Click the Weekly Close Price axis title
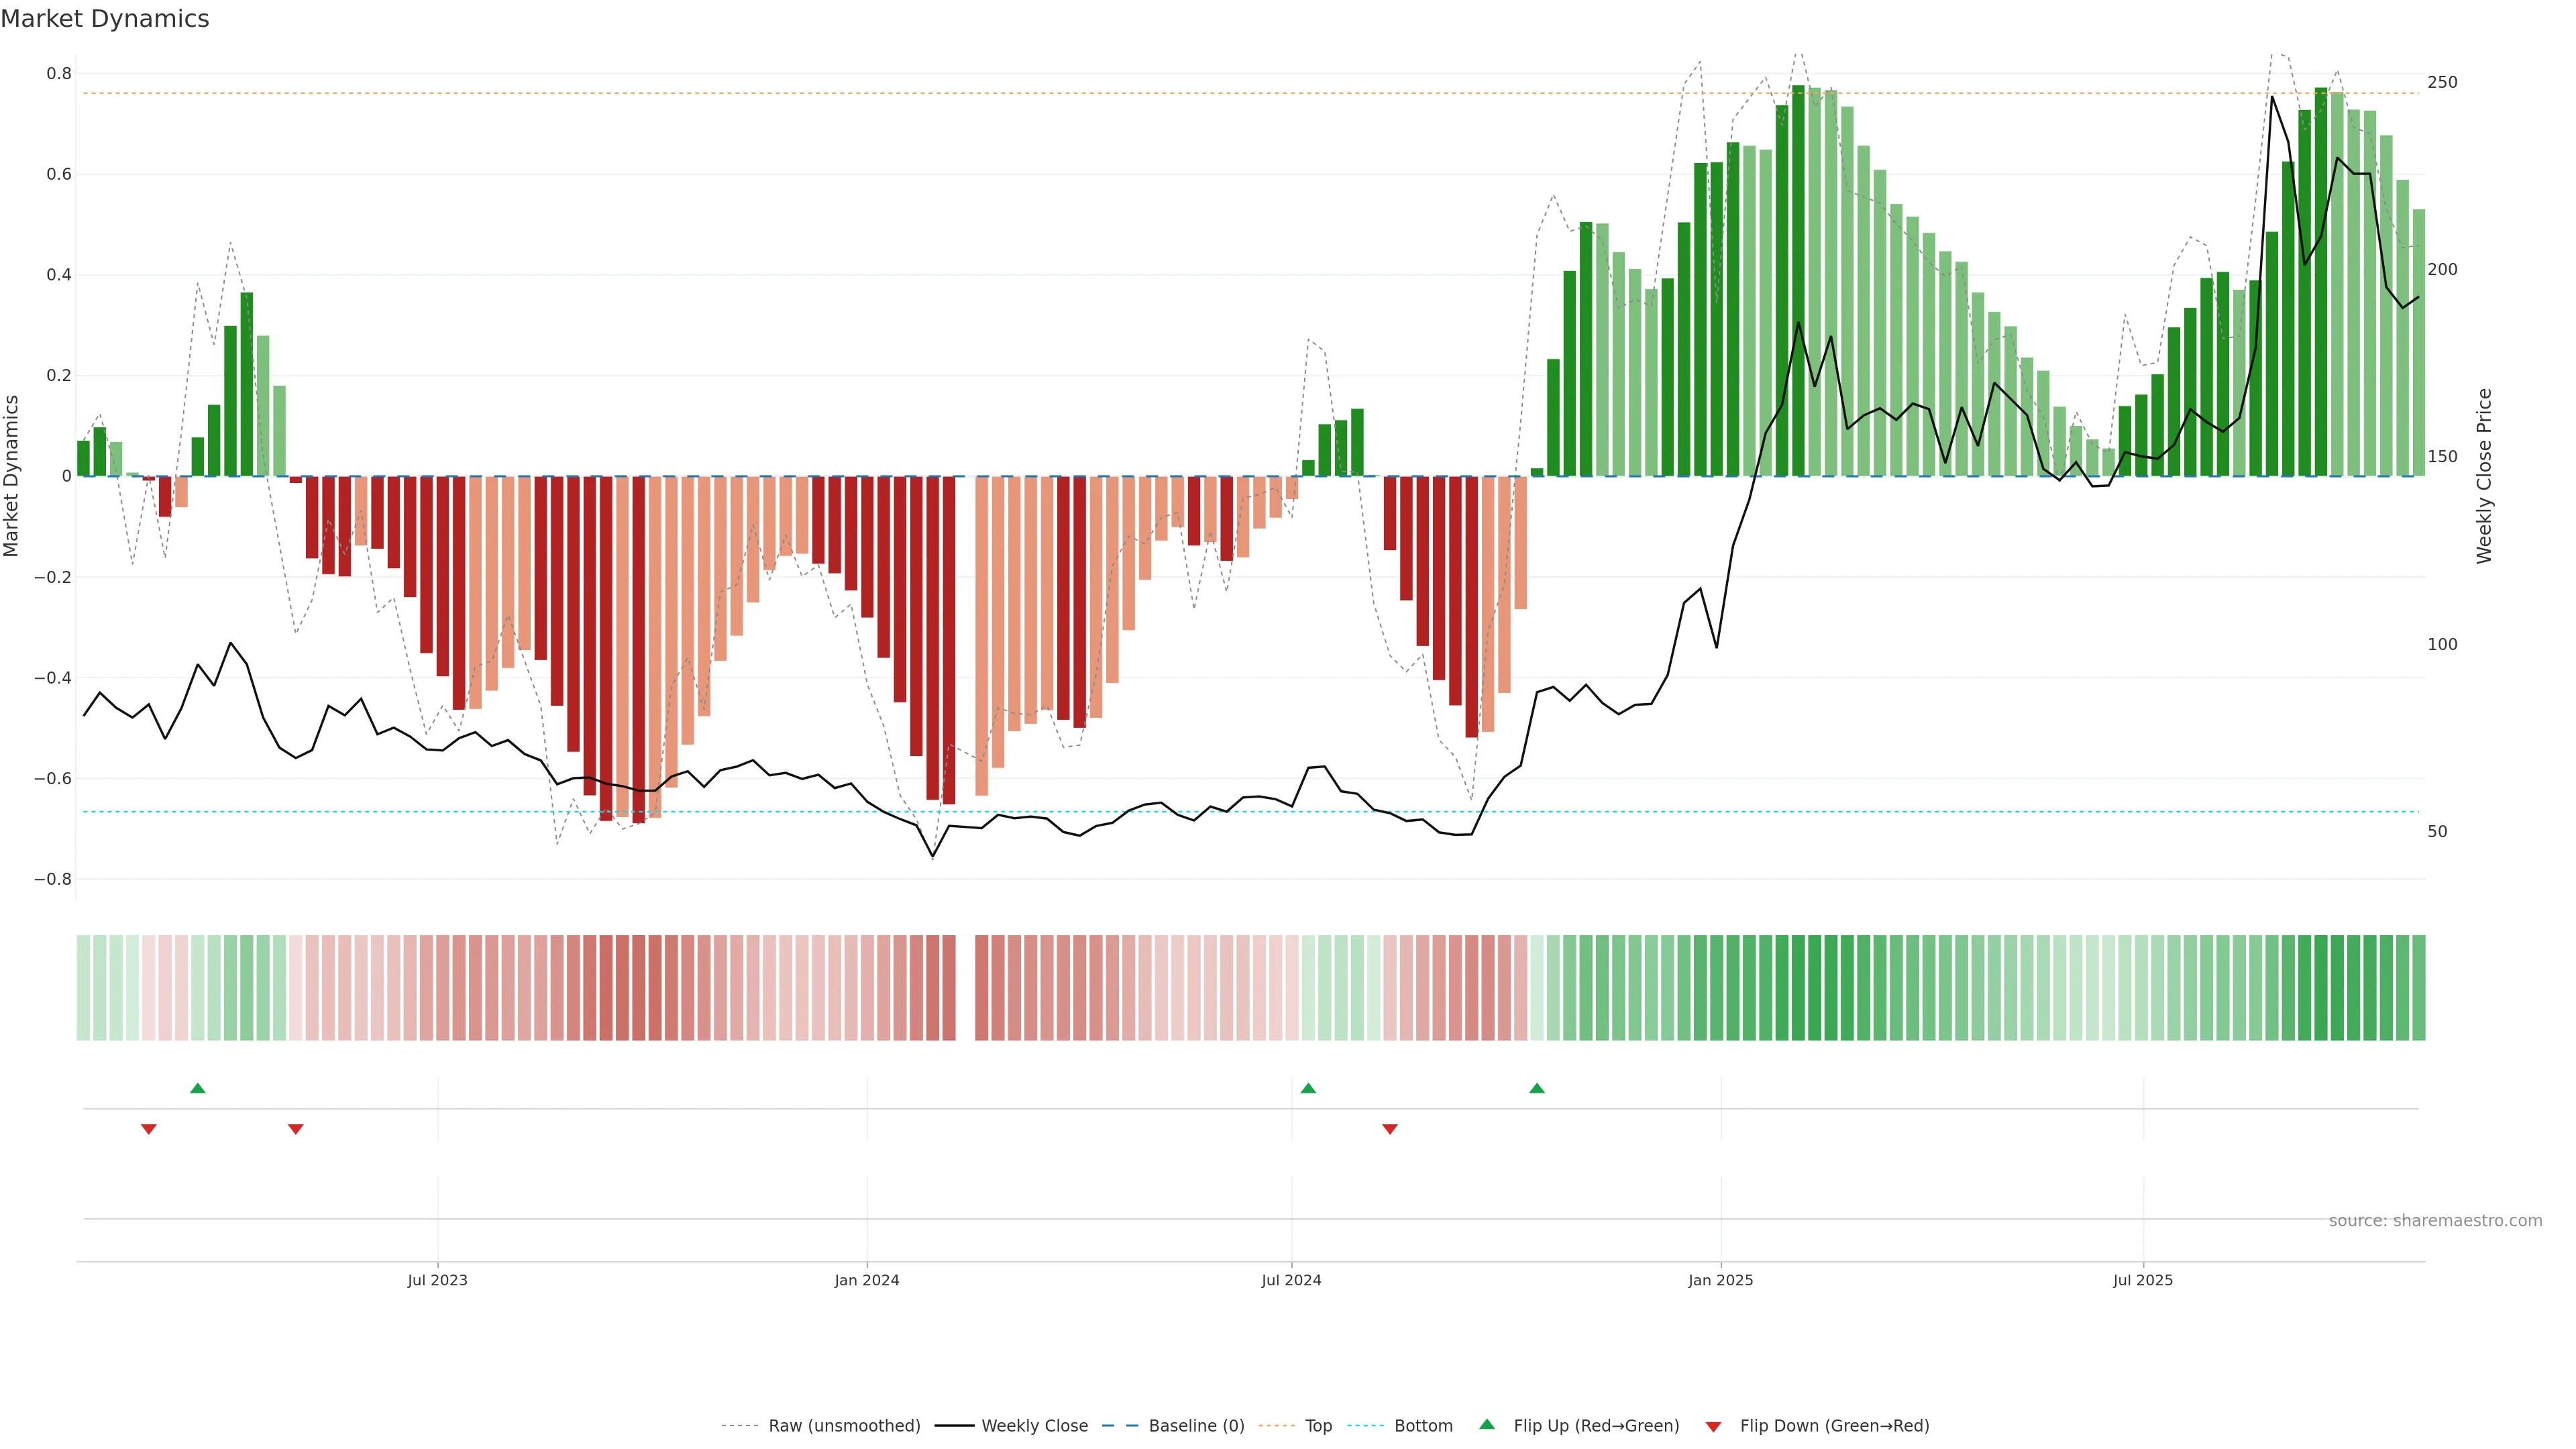The height and width of the screenshot is (1449, 2576). [2485, 476]
